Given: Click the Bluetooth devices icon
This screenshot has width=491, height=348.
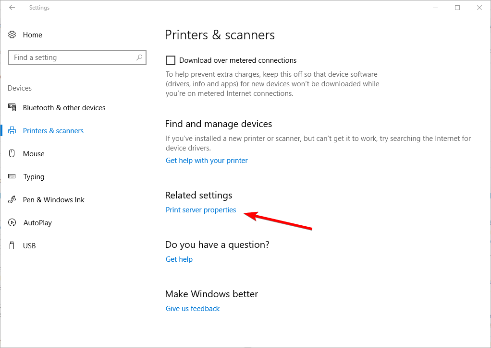Looking at the screenshot, I should tap(12, 107).
